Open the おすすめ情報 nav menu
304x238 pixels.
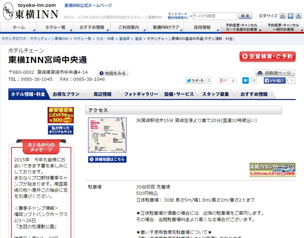pyautogui.click(x=92, y=27)
